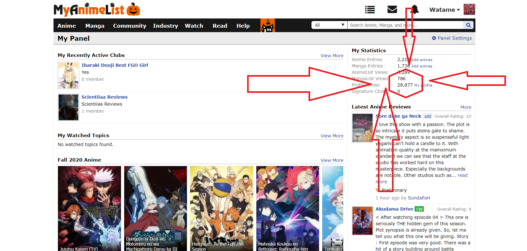
Task: View more Fall 2020 anime
Action: pos(332,160)
